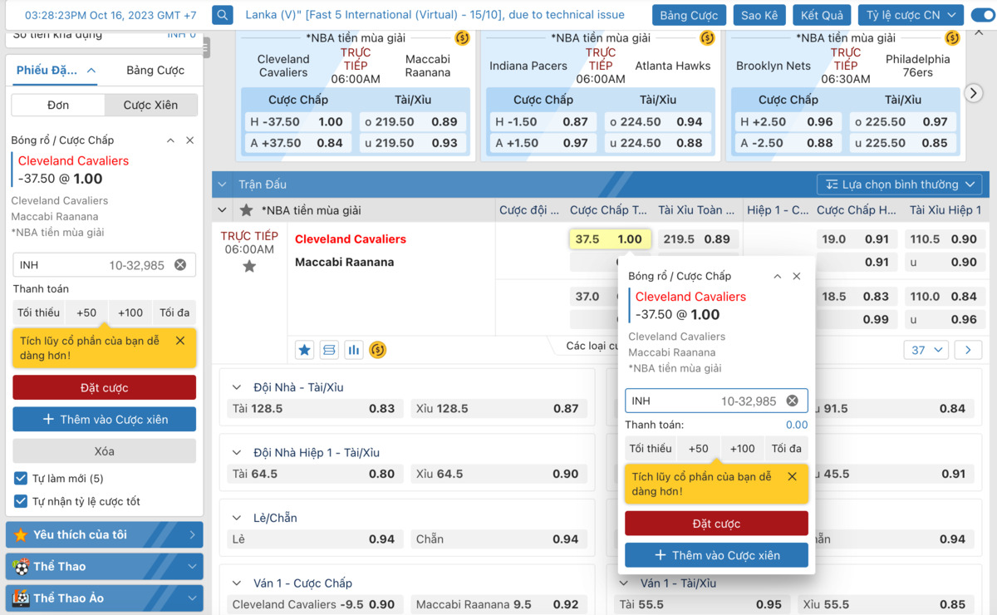Open the statistics bar chart icon
This screenshot has height=615, width=997.
pos(354,350)
